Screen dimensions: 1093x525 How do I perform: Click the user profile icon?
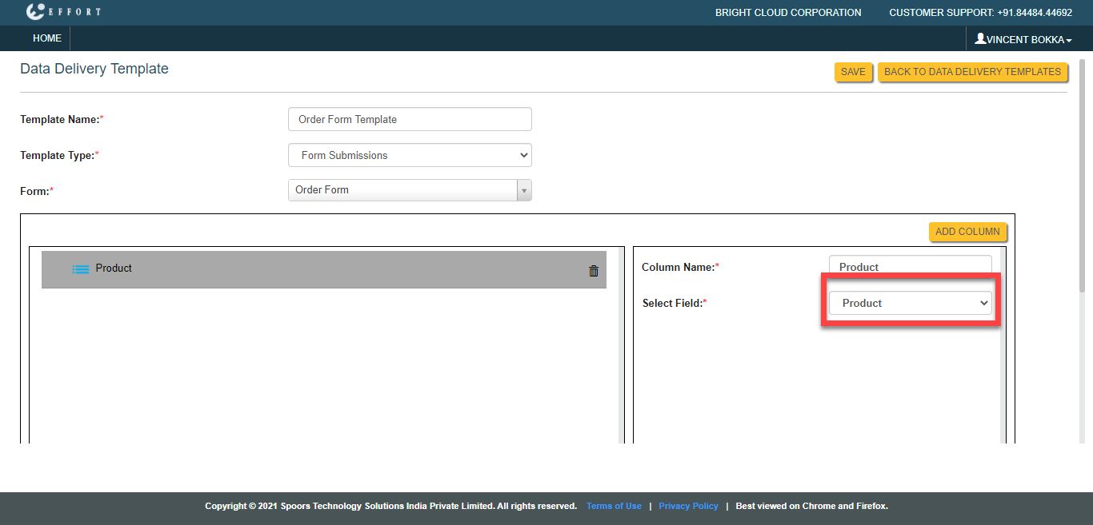pyautogui.click(x=980, y=38)
